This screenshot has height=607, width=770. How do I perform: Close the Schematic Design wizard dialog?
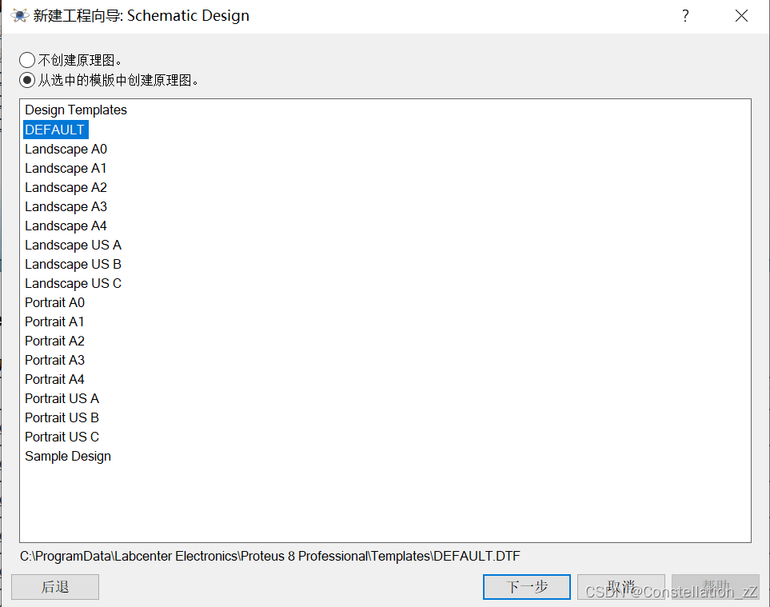[741, 16]
